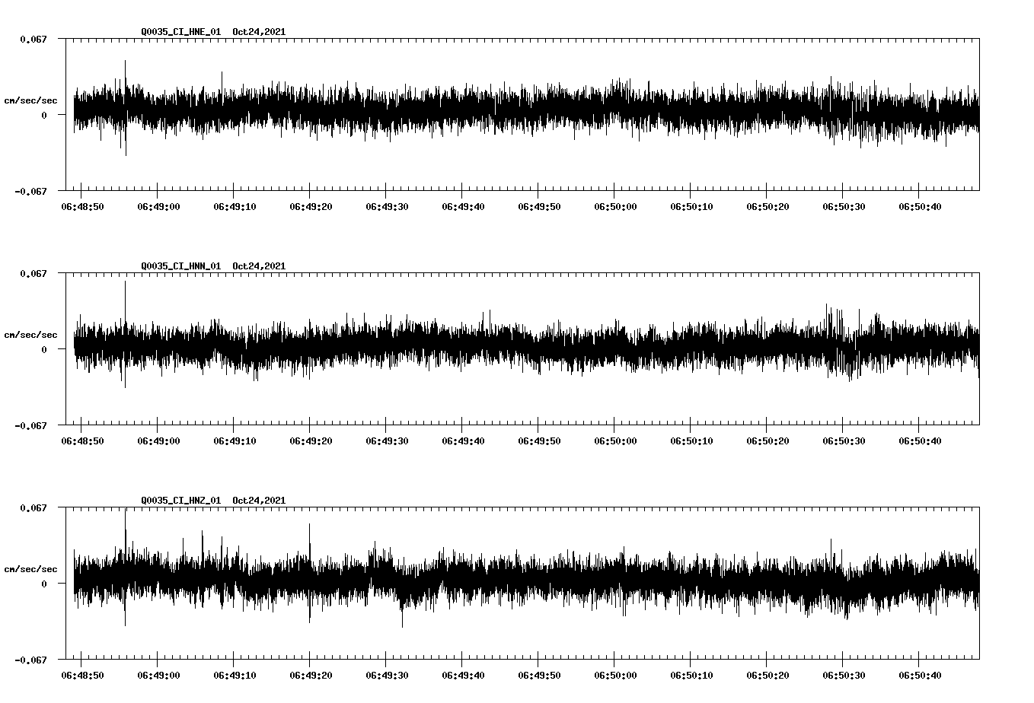Screen dimensions: 1034x703
Task: Click the 06:50:30 time label under HNN plot
Action: (844, 441)
